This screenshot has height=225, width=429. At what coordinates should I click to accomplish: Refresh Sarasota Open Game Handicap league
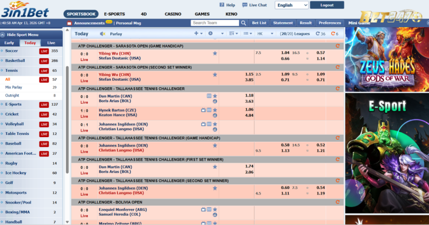(x=338, y=46)
